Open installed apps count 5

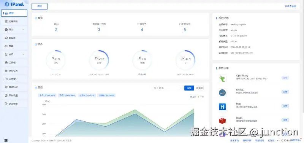tap(185, 30)
